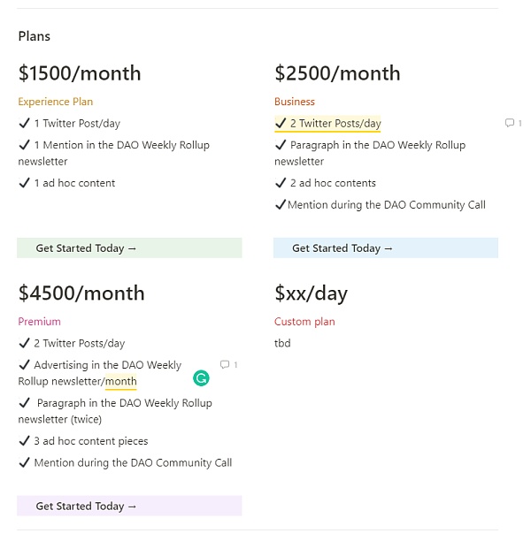Open comment bubble beside Advertising in DAO Weekly
The width and height of the screenshot is (531, 541).
pos(225,364)
